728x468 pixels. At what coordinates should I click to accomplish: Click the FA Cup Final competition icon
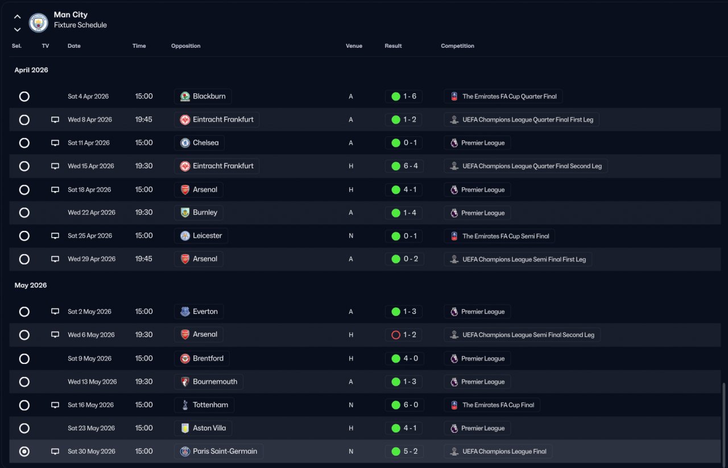(x=454, y=405)
